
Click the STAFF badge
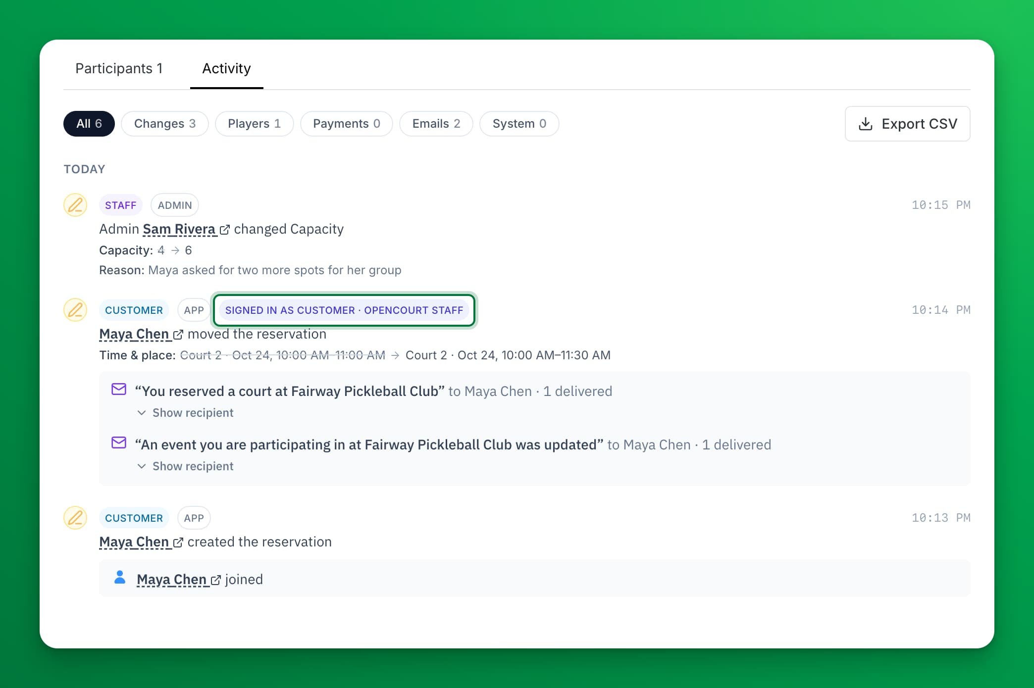pos(121,205)
